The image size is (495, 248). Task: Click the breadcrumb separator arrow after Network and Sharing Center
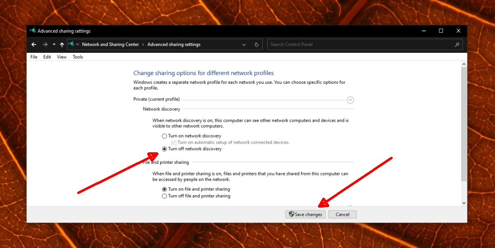(143, 45)
